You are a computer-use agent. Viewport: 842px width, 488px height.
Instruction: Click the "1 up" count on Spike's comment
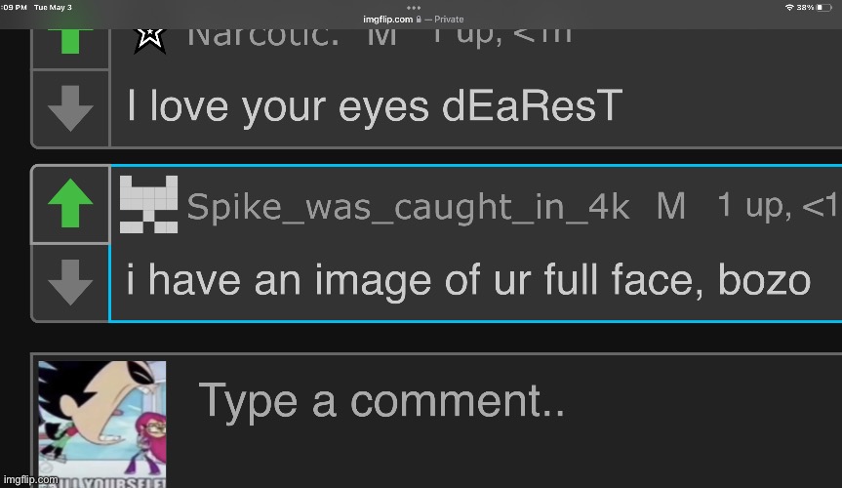coord(751,205)
